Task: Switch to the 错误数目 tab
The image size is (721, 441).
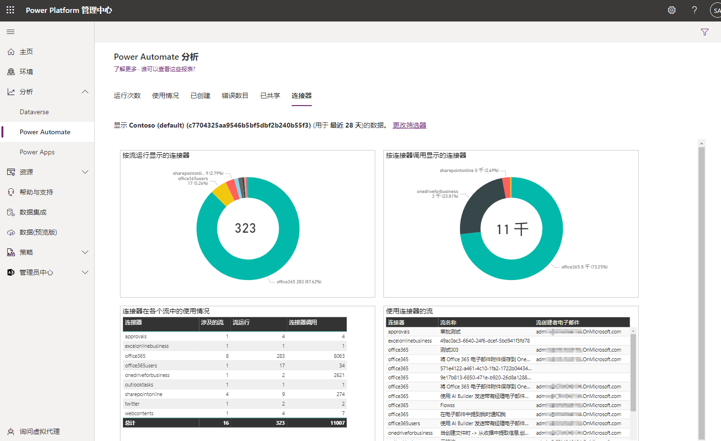Action: (x=235, y=96)
